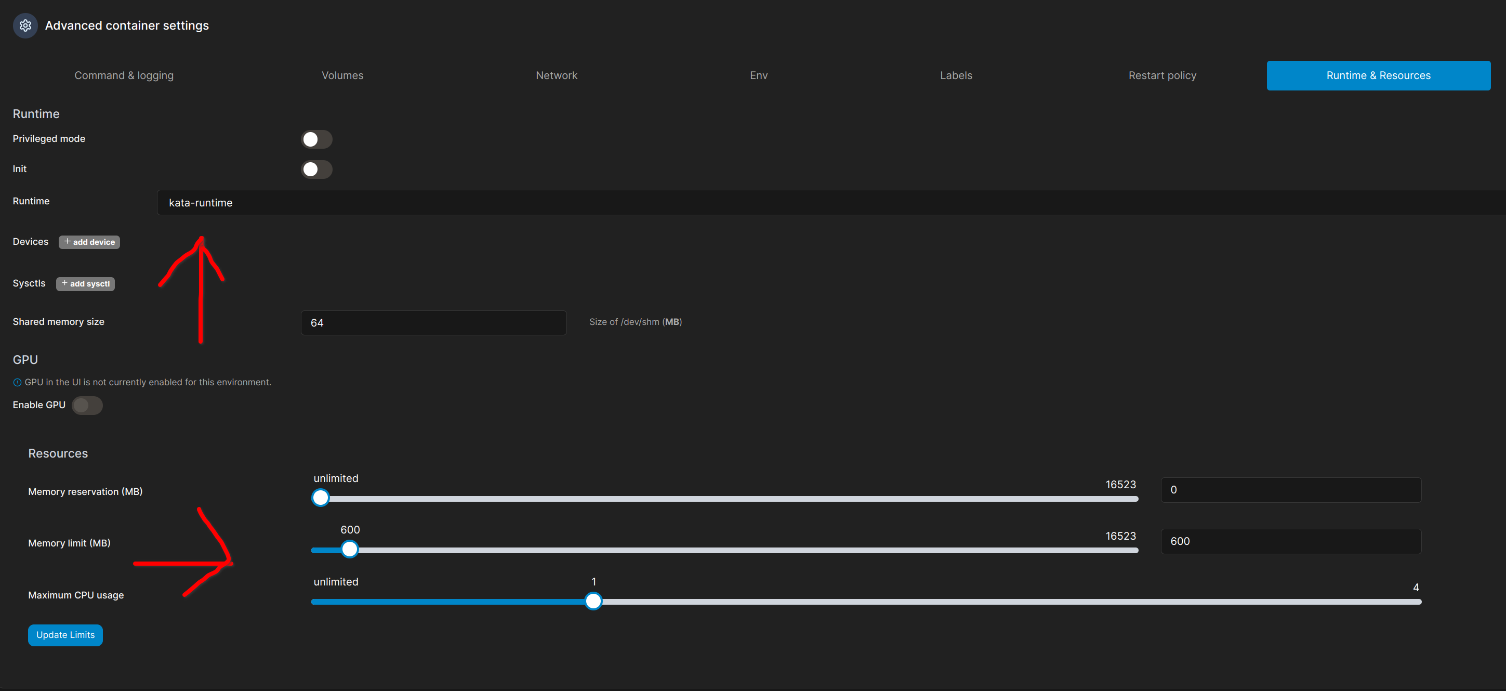
Task: Open the Command & logging tab
Action: point(124,75)
